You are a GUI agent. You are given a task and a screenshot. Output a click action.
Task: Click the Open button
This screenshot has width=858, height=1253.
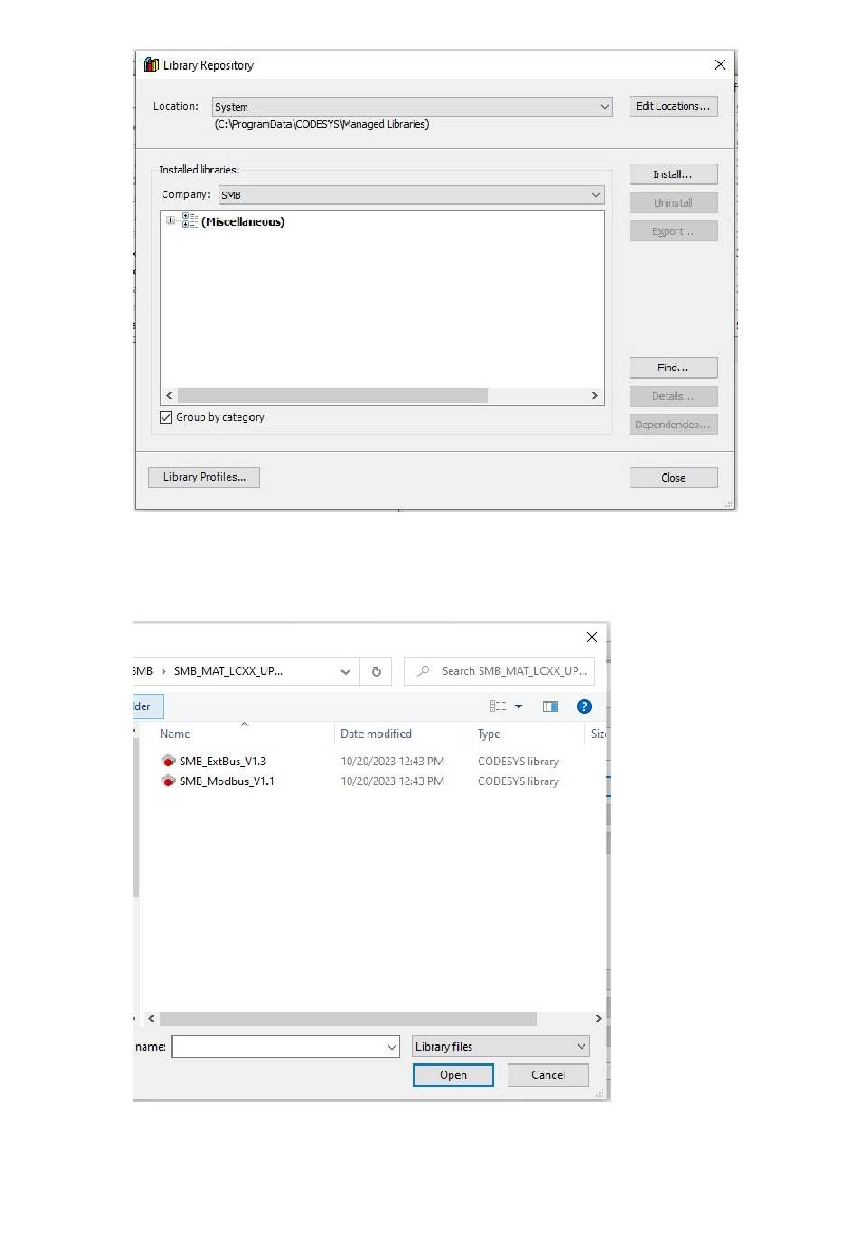click(x=453, y=1075)
